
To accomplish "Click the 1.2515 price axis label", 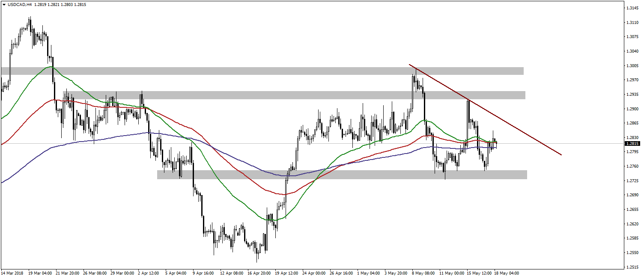I will (x=632, y=267).
